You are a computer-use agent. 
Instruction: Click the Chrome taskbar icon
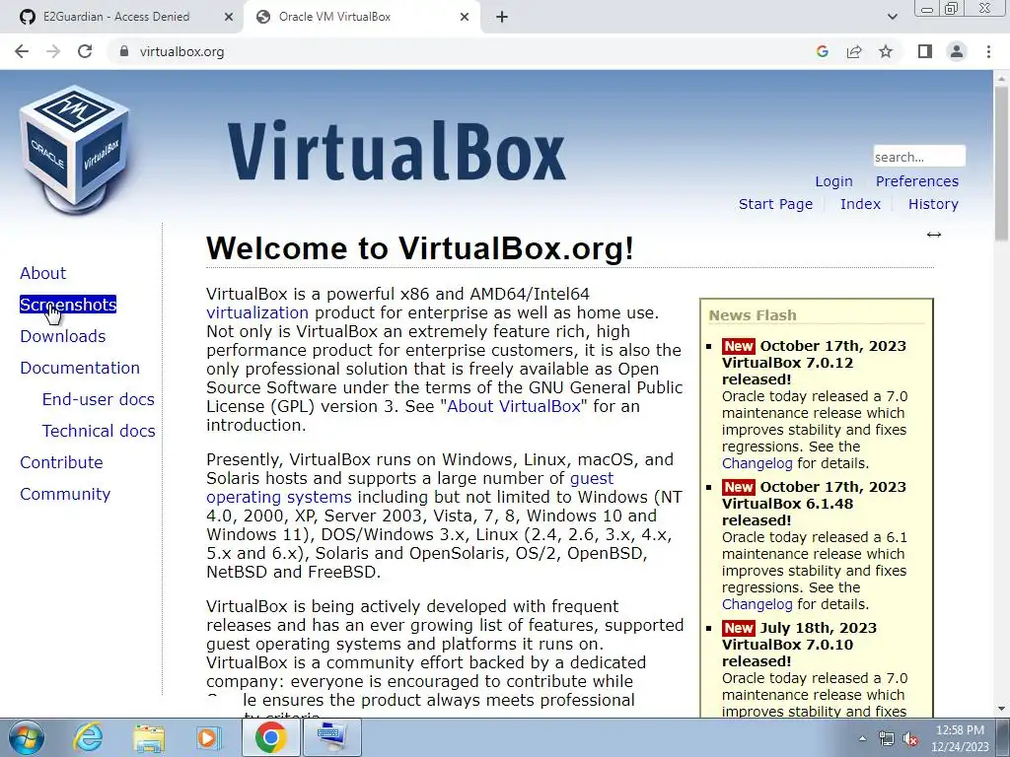pyautogui.click(x=270, y=737)
